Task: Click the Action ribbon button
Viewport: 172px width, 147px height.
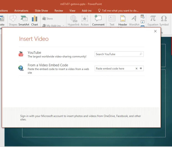Action: tap(85, 21)
